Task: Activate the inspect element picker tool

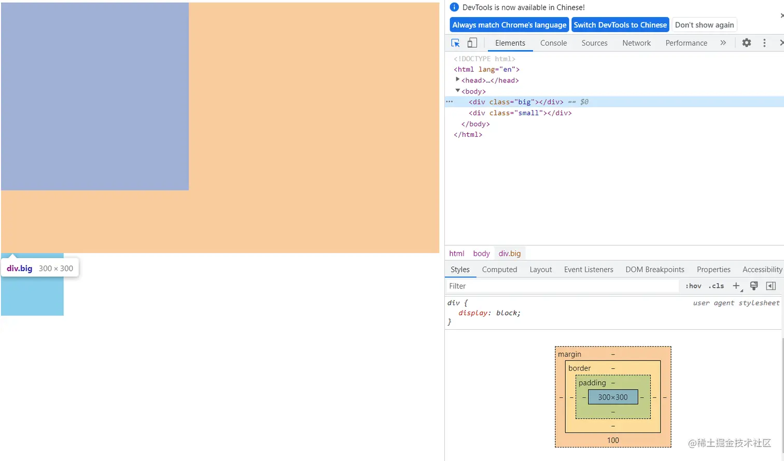Action: coord(455,43)
